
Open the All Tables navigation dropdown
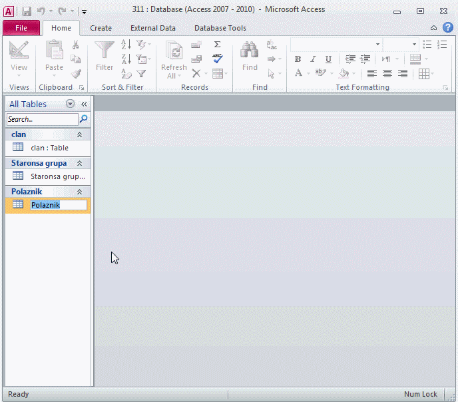[71, 104]
